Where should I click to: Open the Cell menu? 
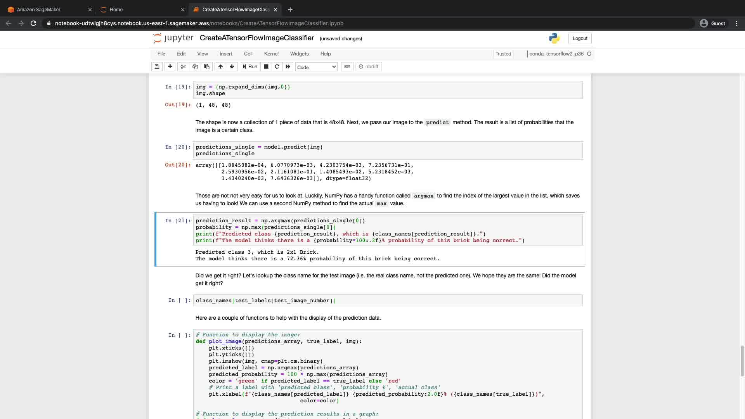click(x=248, y=54)
